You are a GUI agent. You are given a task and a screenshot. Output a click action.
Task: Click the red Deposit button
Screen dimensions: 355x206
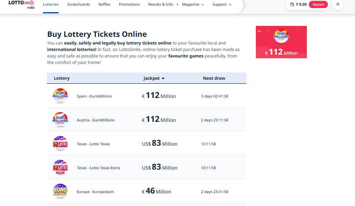[x=318, y=4]
